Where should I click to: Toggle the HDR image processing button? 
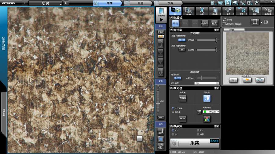point(182,119)
